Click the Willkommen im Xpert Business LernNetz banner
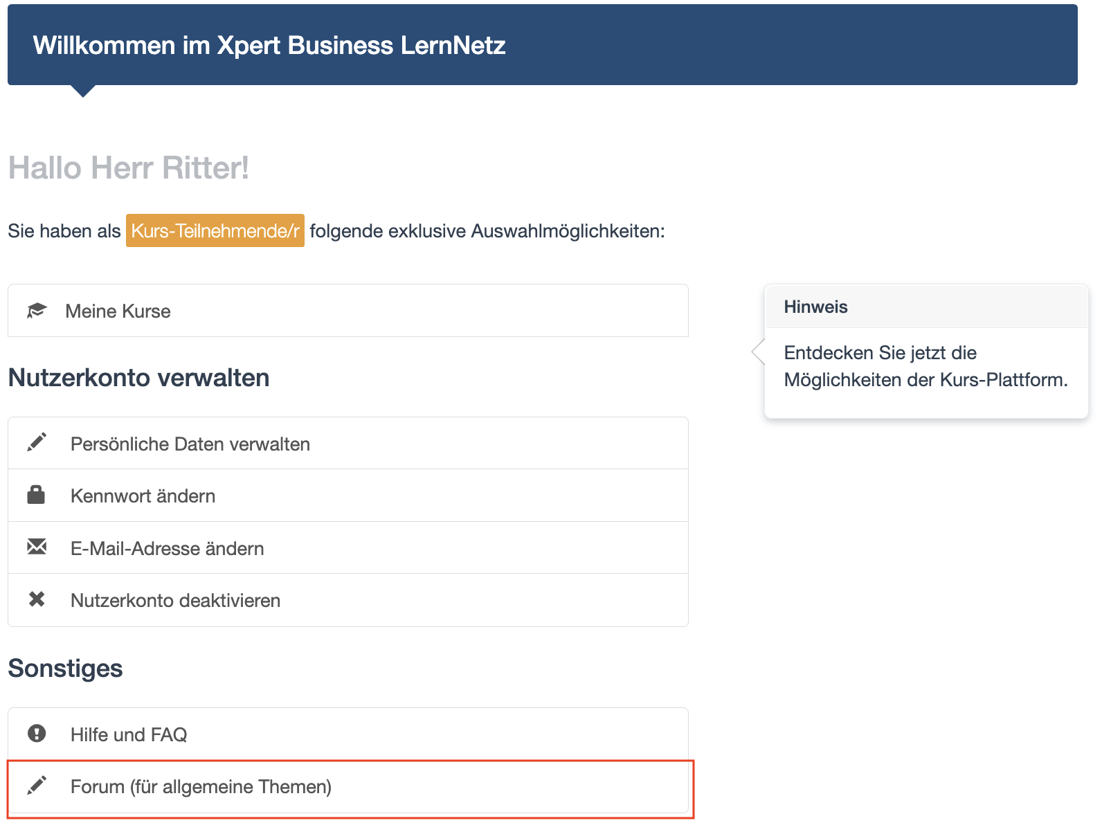Image resolution: width=1102 pixels, height=825 pixels. click(543, 45)
